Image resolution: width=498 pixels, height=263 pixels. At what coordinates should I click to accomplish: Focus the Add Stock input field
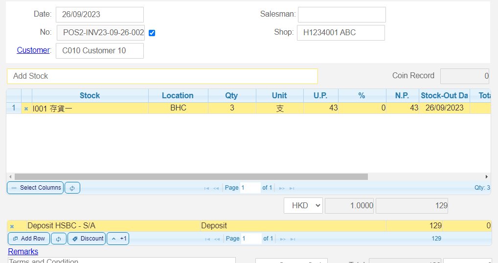(x=162, y=76)
